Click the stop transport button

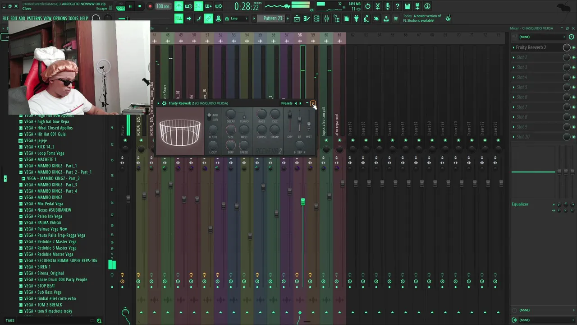[x=140, y=6]
